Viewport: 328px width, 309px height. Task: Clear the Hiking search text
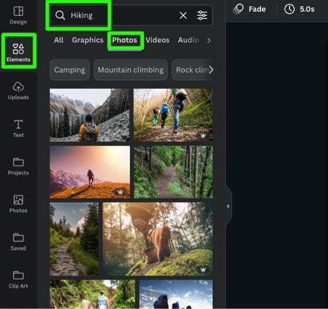pyautogui.click(x=183, y=15)
